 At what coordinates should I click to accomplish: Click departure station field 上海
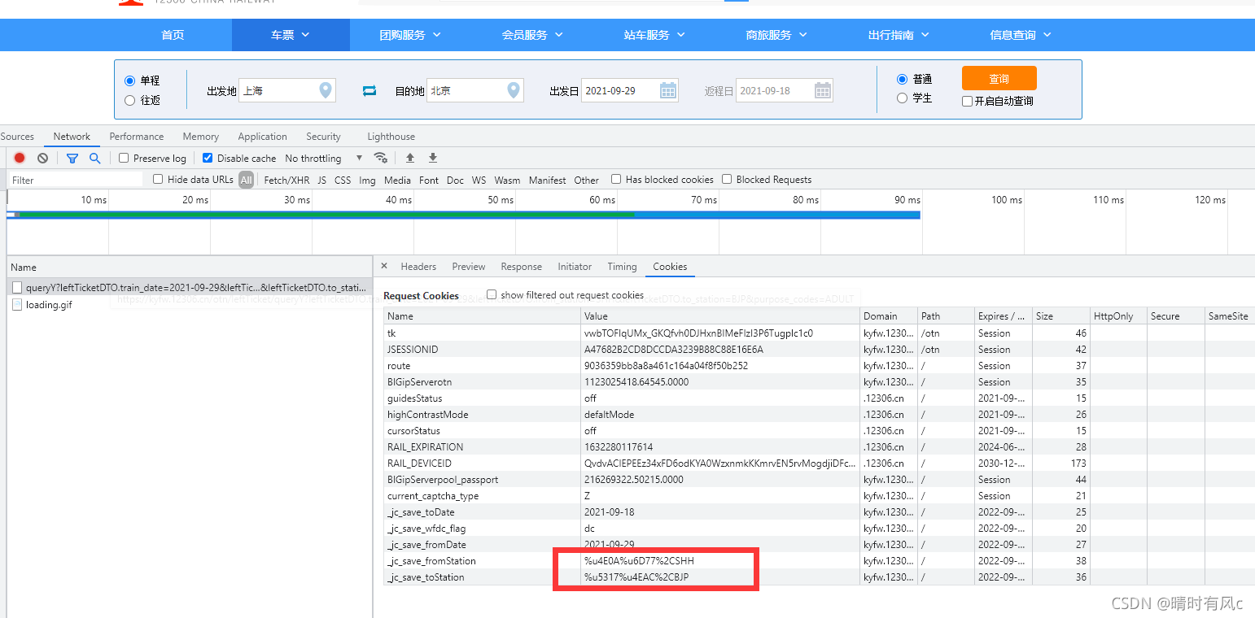(x=287, y=90)
